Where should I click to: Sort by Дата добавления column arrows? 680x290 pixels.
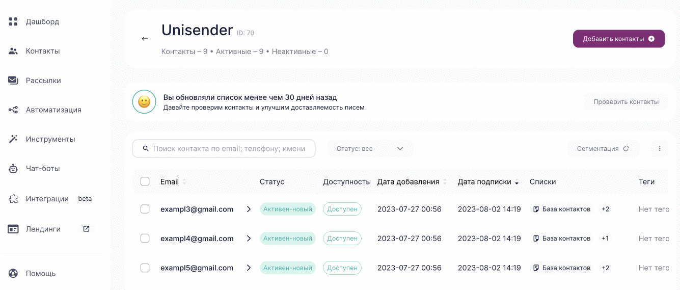pyautogui.click(x=445, y=182)
